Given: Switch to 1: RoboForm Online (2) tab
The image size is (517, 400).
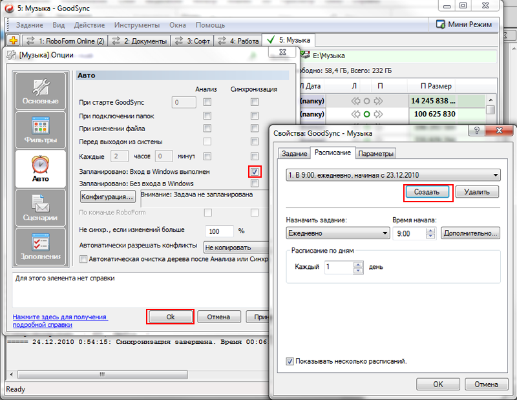Looking at the screenshot, I should (65, 41).
